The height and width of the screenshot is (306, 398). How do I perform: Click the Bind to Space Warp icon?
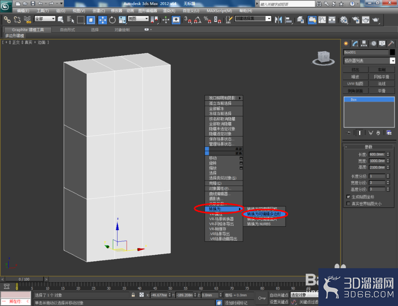[27, 19]
